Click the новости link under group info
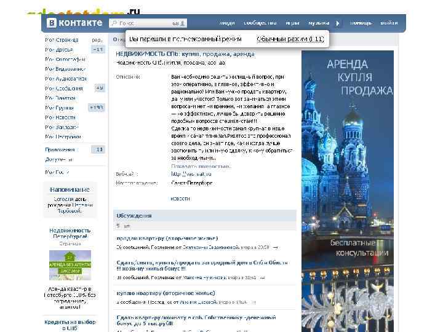443x332 pixels. tap(180, 199)
